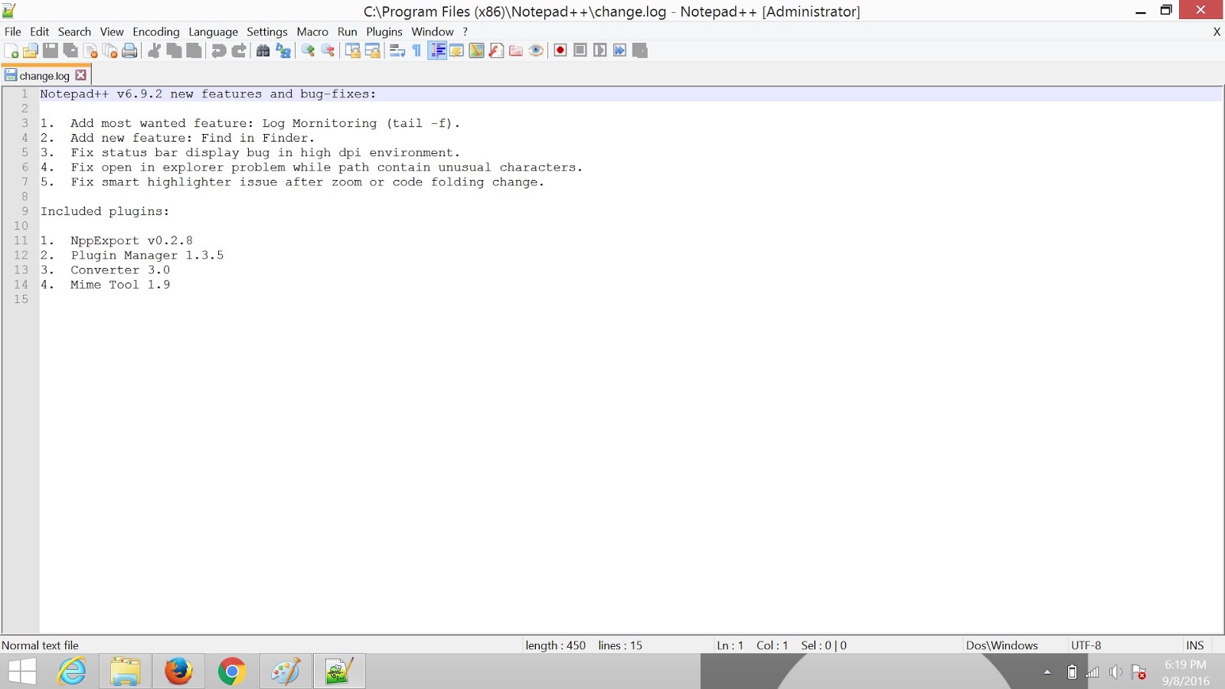Click UTF-8 encoding in status bar
Image resolution: width=1225 pixels, height=689 pixels.
(1086, 645)
